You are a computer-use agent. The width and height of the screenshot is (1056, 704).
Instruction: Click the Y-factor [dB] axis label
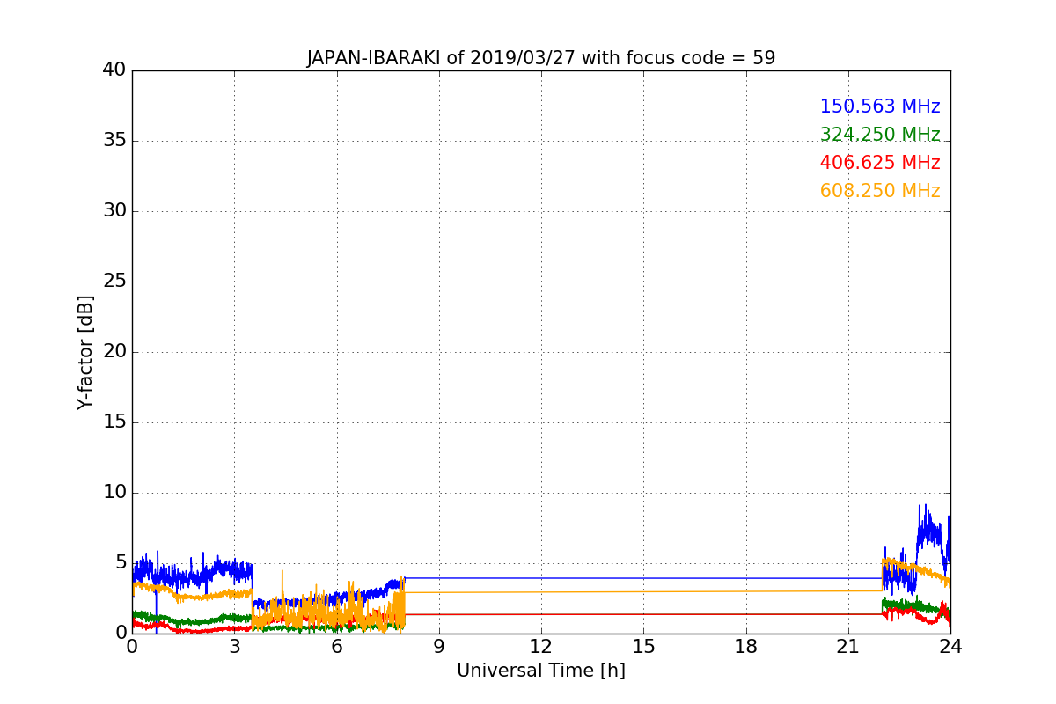click(x=85, y=352)
